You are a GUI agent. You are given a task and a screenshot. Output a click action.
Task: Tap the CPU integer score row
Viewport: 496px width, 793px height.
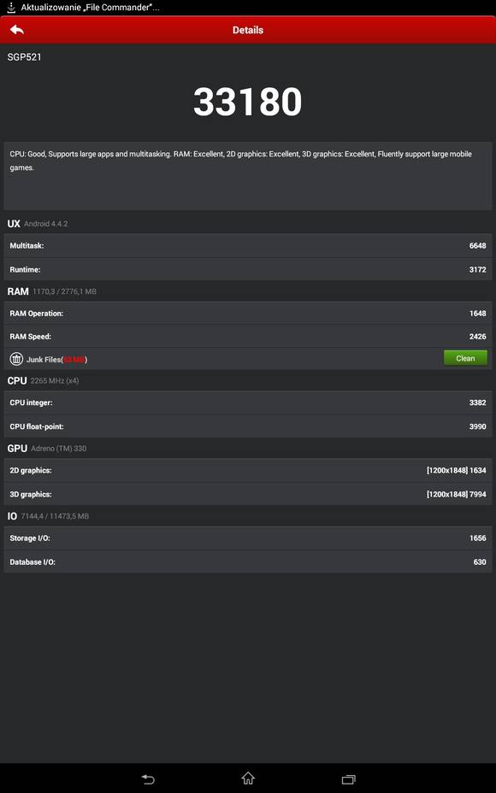248,402
